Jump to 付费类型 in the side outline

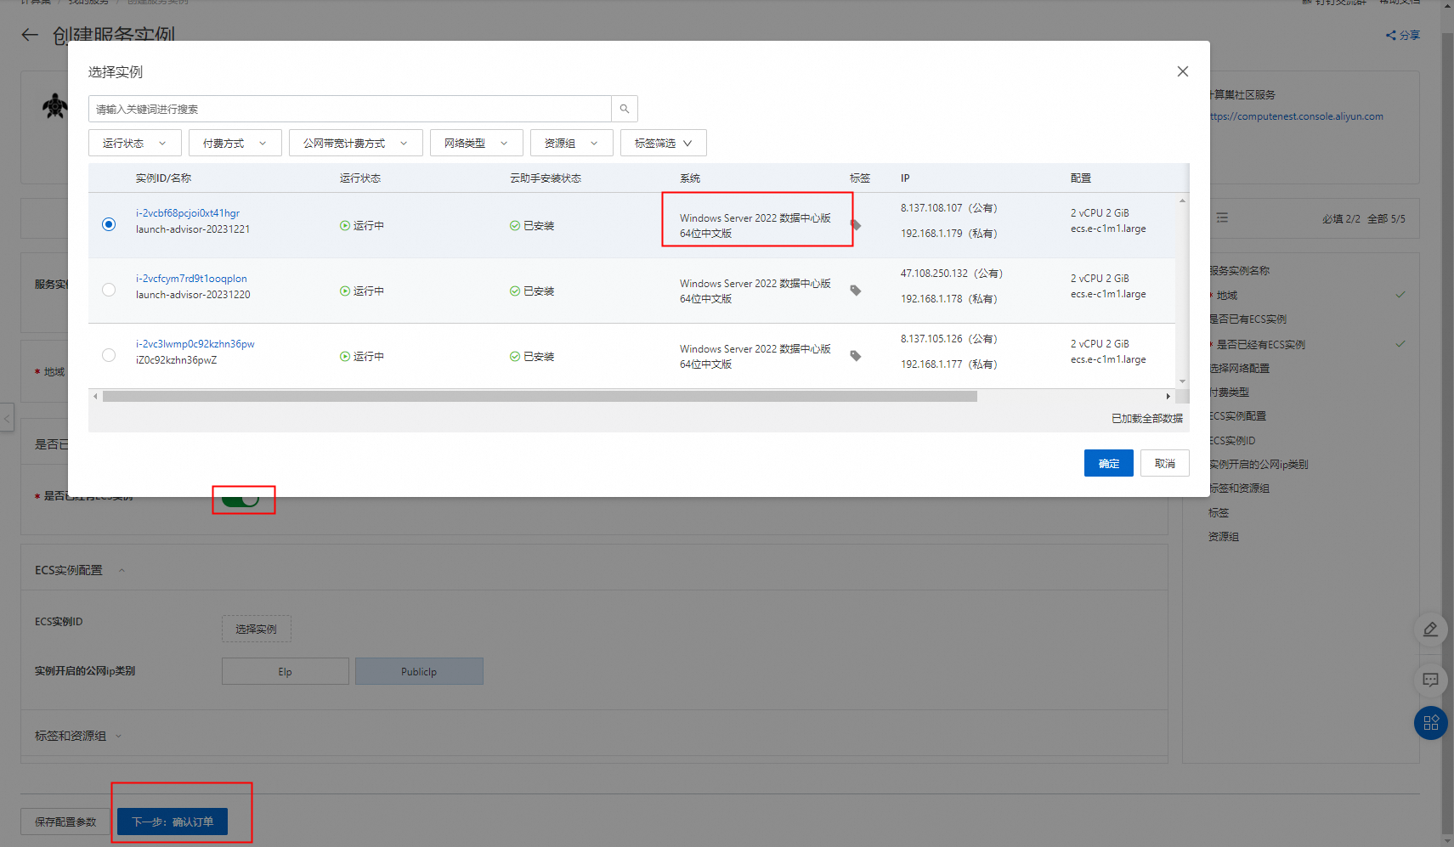click(1229, 392)
